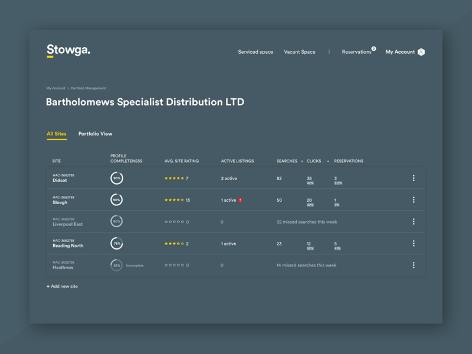Sort the Reservations column

(x=348, y=160)
